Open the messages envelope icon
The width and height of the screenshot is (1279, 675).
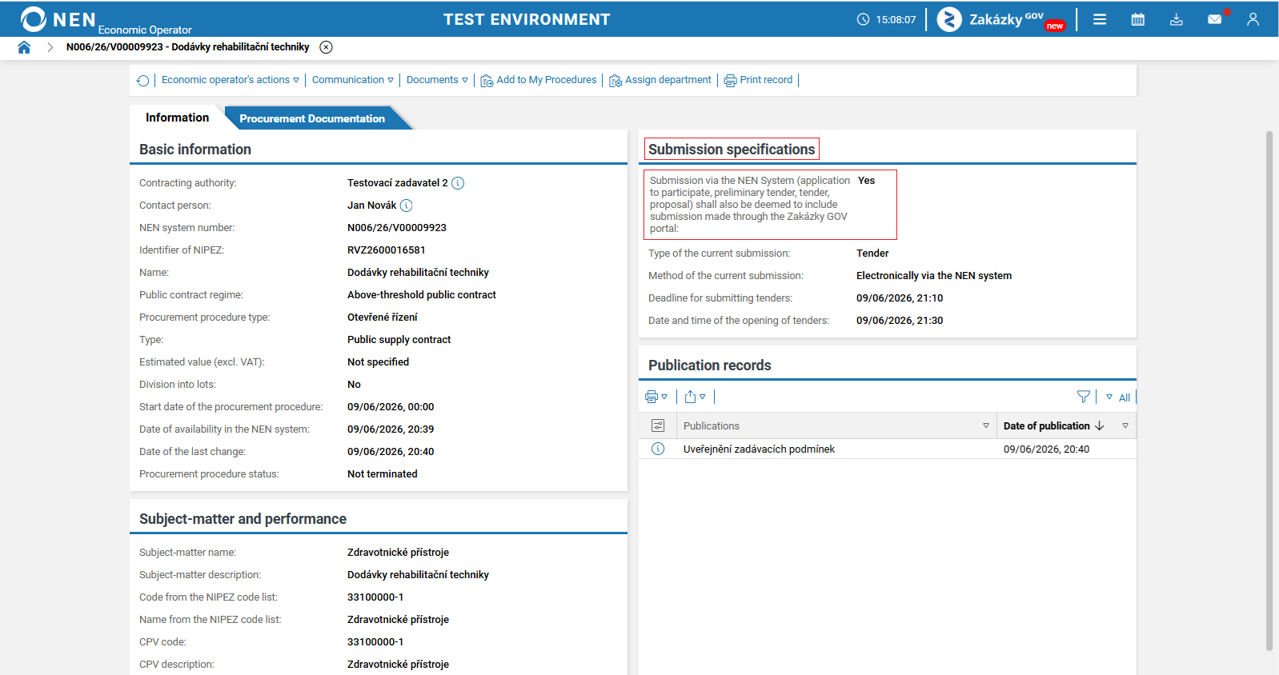click(1215, 19)
